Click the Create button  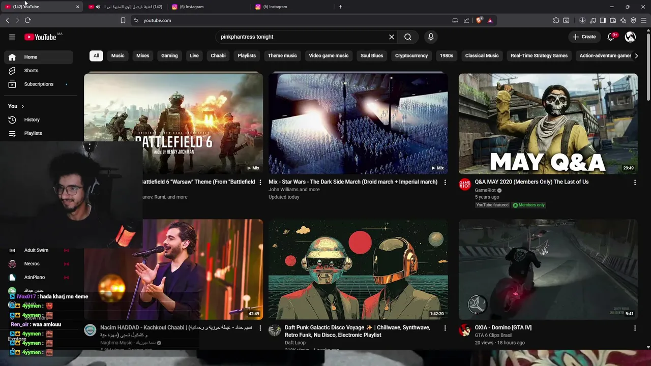[x=584, y=37]
